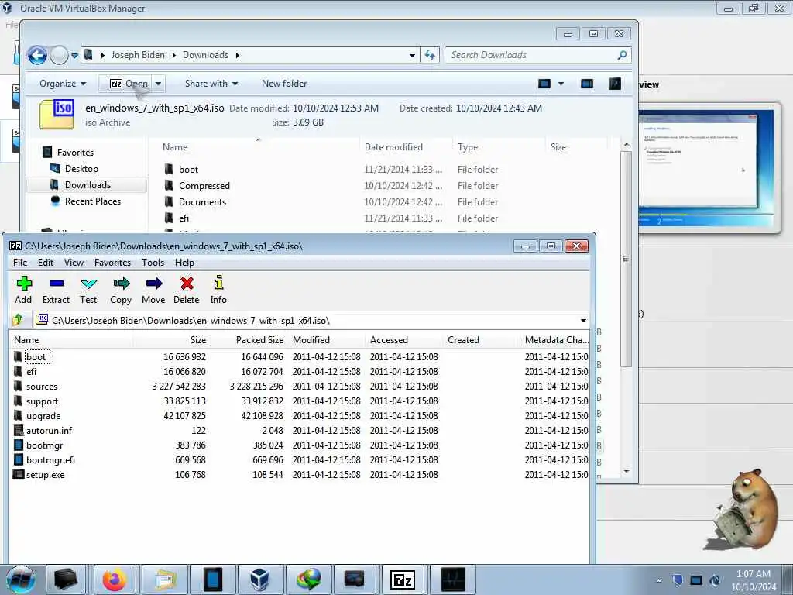793x595 pixels.
Task: Refresh the Downloads folder in Explorer
Action: click(x=430, y=55)
